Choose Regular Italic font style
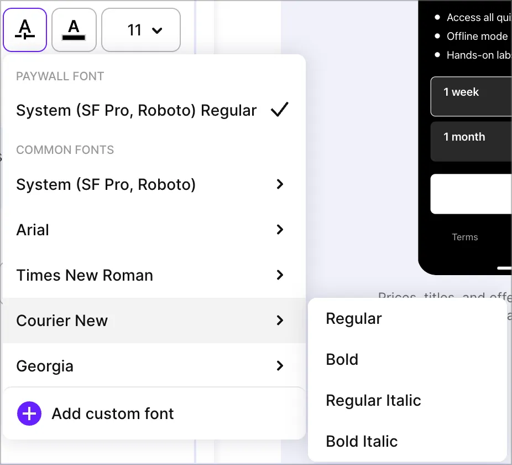 tap(373, 401)
